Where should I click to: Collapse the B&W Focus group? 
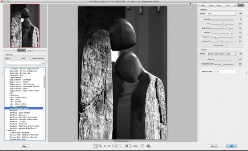[6, 131]
